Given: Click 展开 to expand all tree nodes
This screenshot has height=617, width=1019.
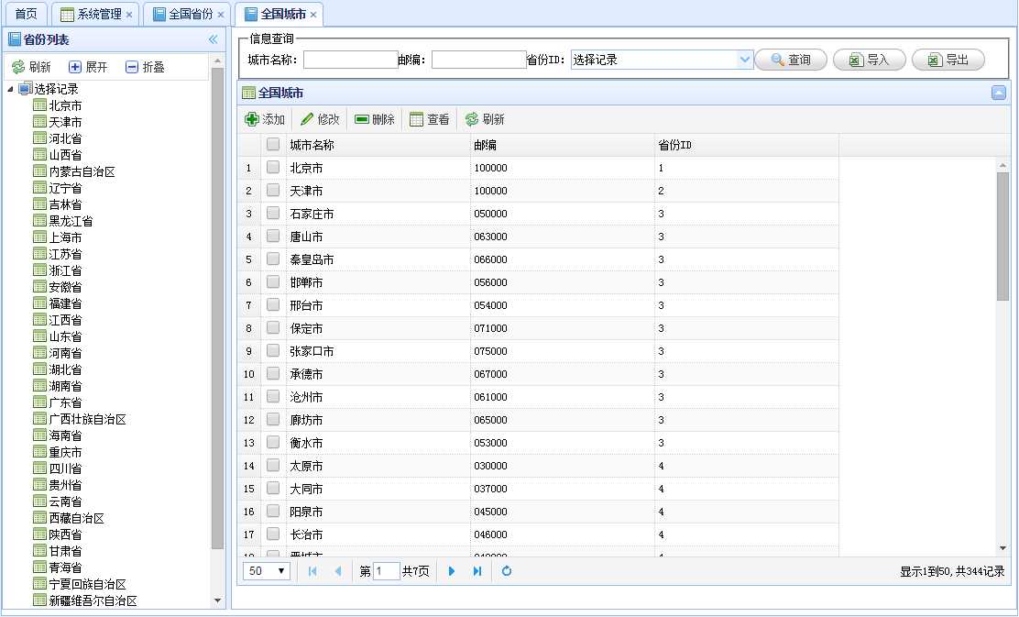Looking at the screenshot, I should coord(88,67).
